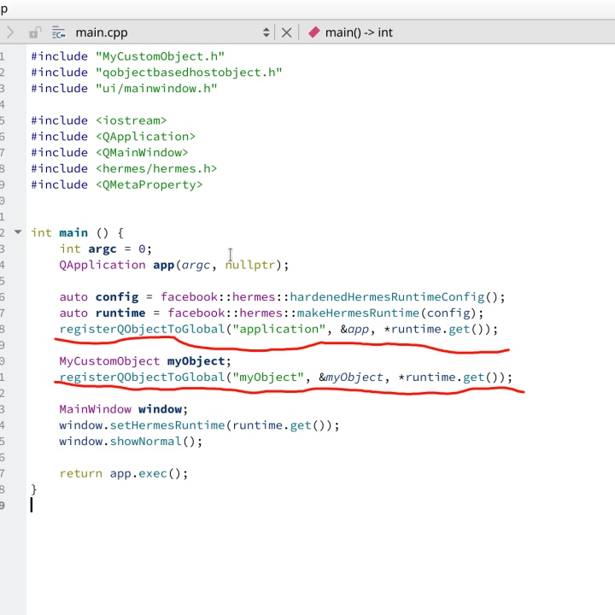This screenshot has height=615, width=615.
Task: Click the C++ file type icon
Action: [59, 32]
